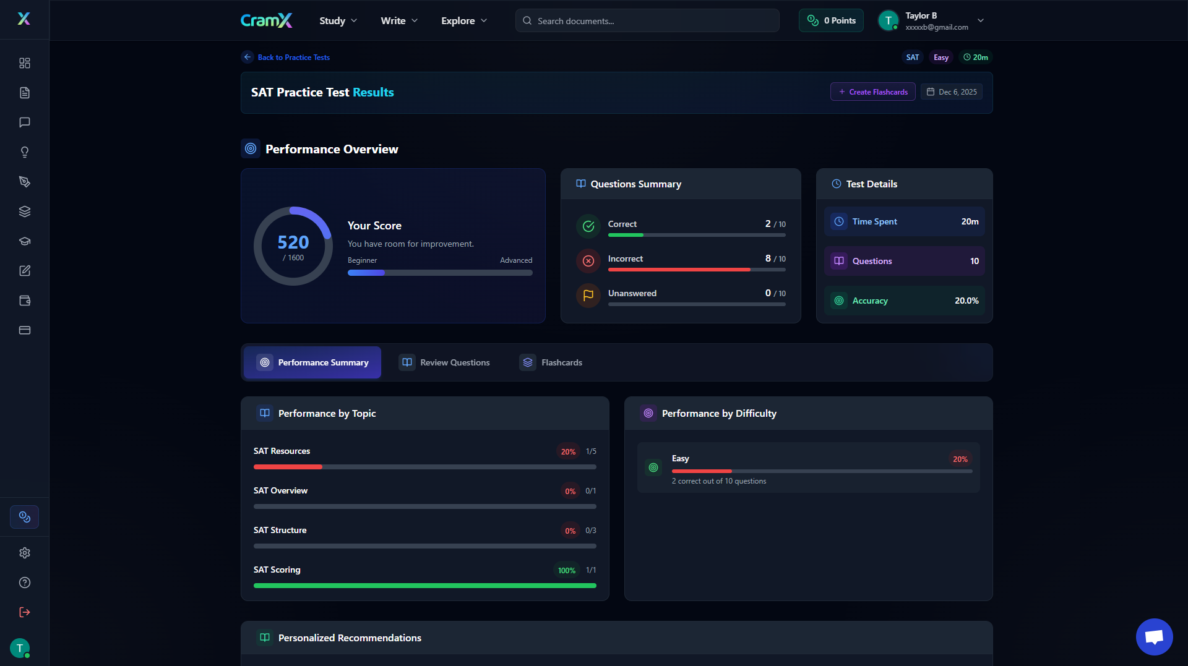Click the CramX logo in top bar

[x=267, y=20]
